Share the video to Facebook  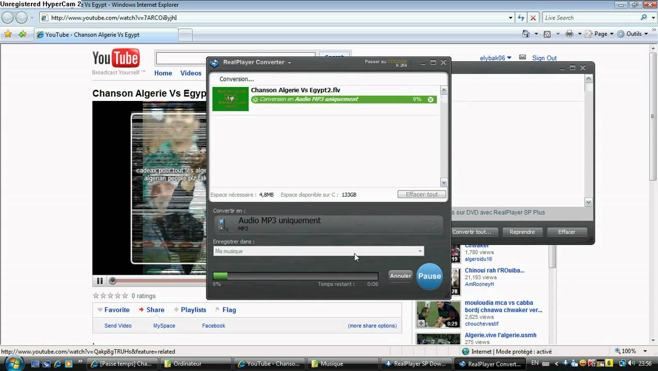tap(213, 326)
